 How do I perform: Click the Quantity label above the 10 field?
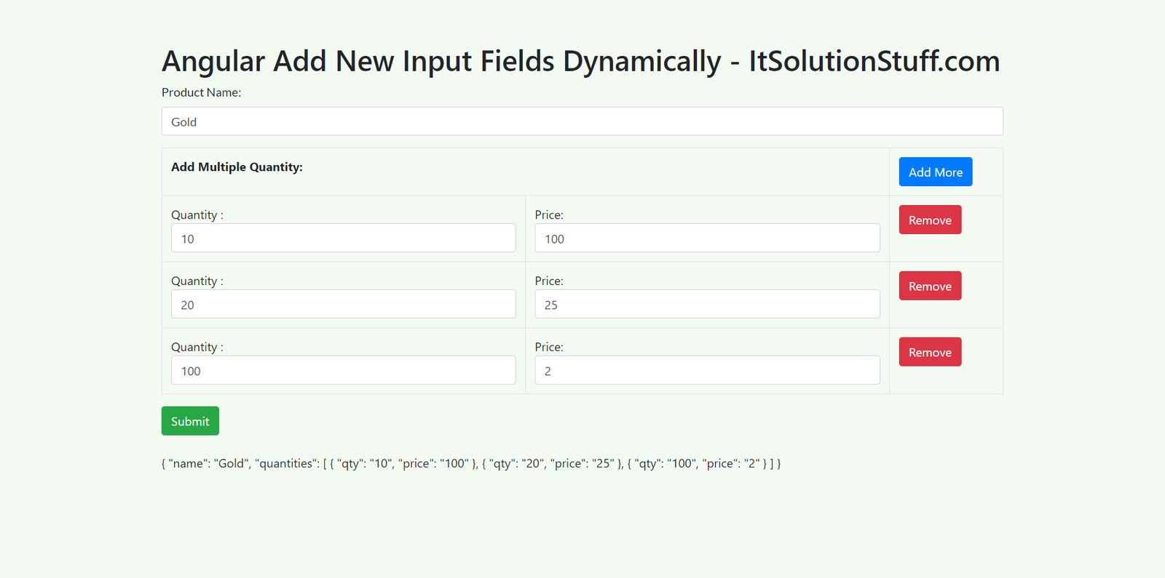pyautogui.click(x=197, y=215)
